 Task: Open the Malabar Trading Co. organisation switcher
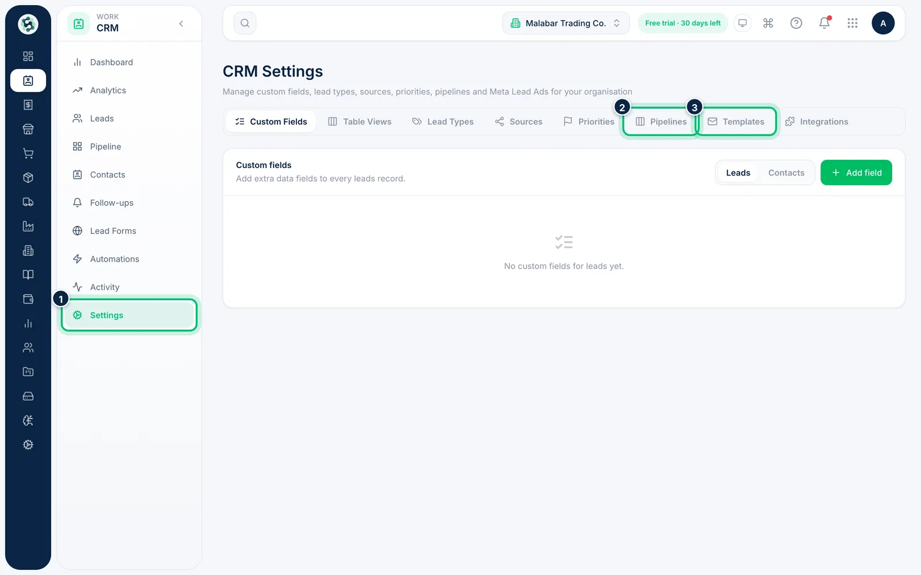(566, 23)
